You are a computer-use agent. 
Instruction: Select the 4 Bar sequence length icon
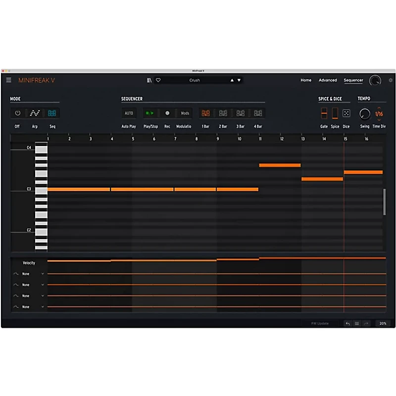[x=258, y=113]
